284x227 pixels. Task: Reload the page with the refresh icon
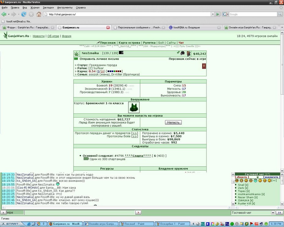pos(24,14)
